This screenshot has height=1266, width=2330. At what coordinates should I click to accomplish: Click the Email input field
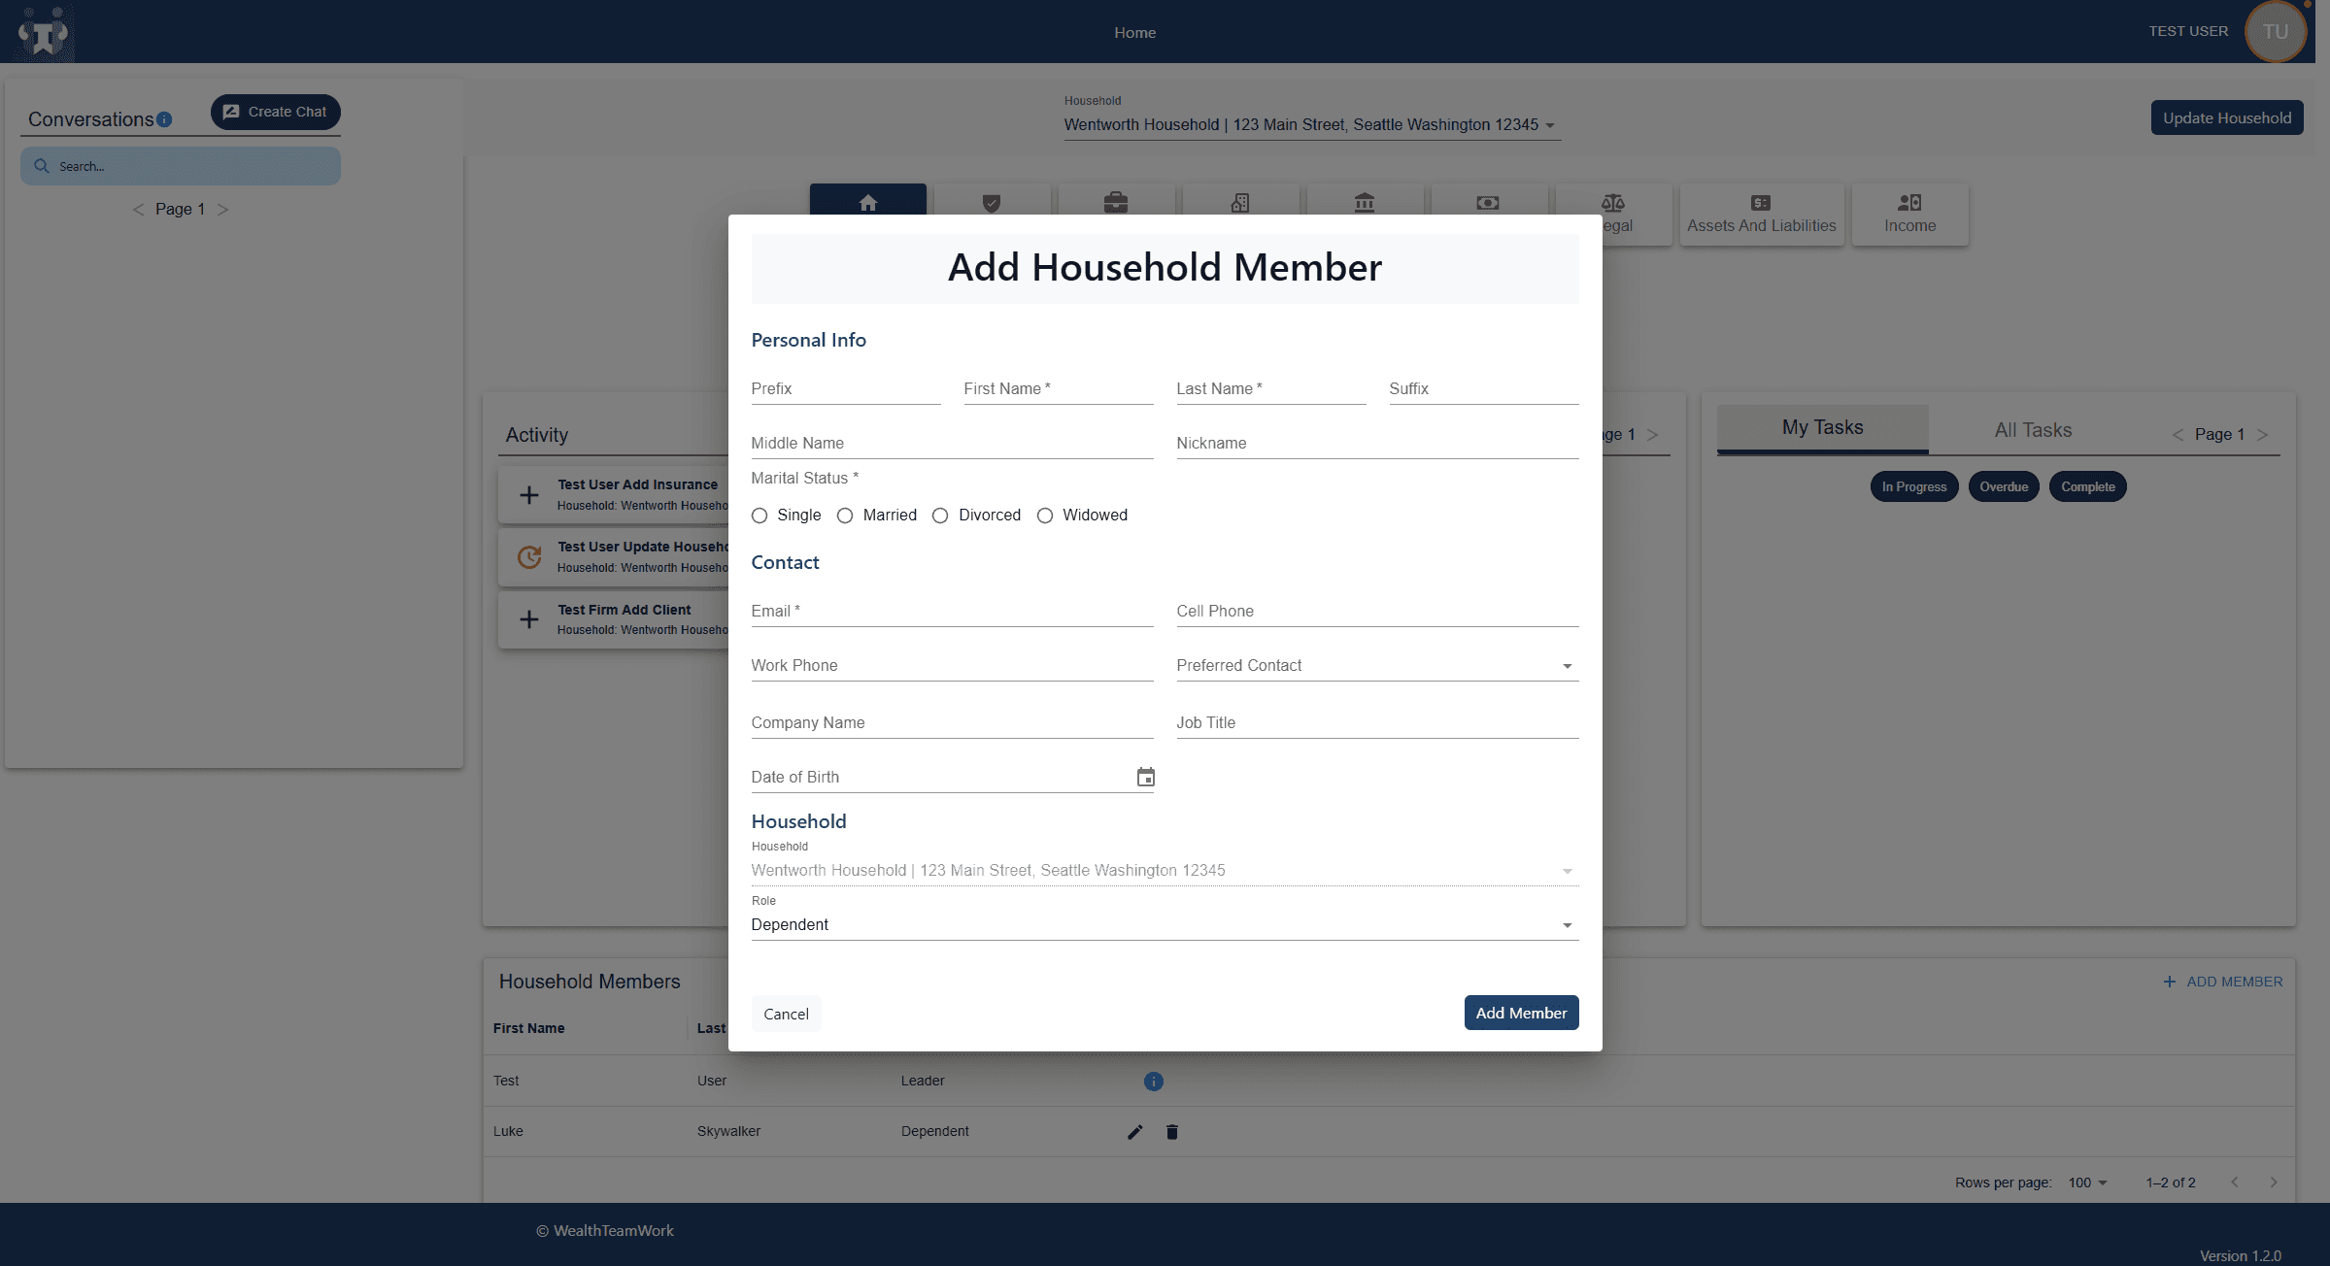click(952, 612)
